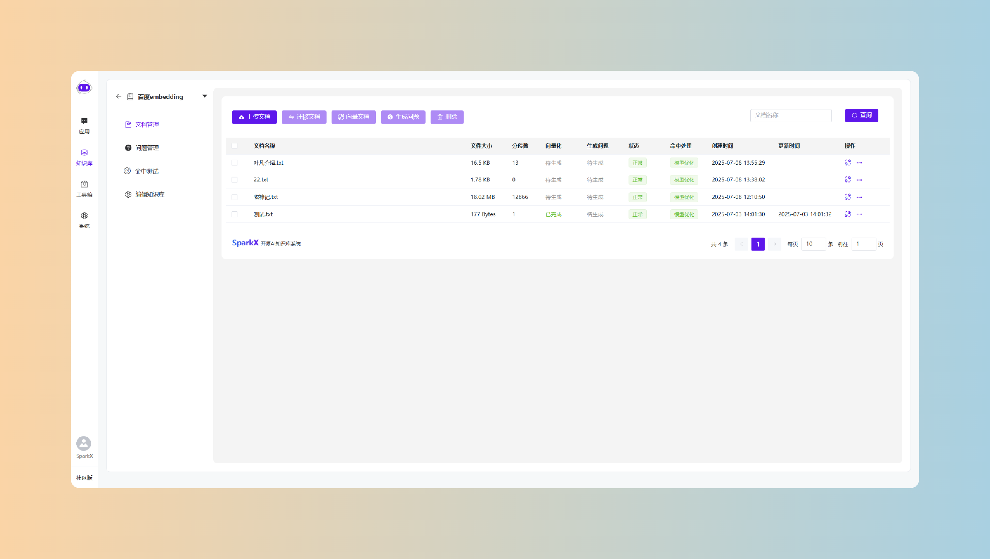Open more options for 牧神记.txt row
This screenshot has width=990, height=559.
[859, 197]
